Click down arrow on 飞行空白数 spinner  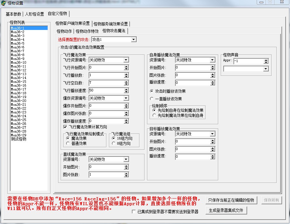(x=126, y=84)
